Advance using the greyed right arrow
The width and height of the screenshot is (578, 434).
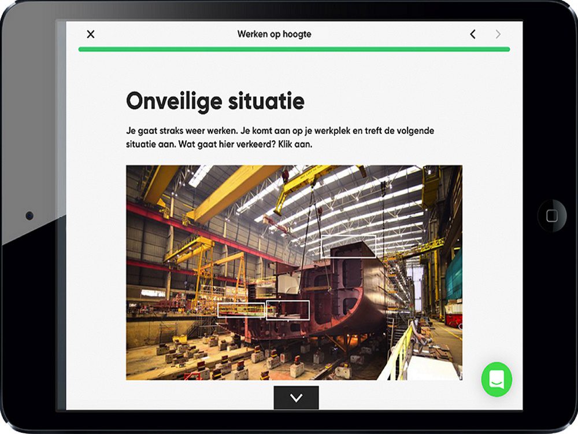pos(498,34)
